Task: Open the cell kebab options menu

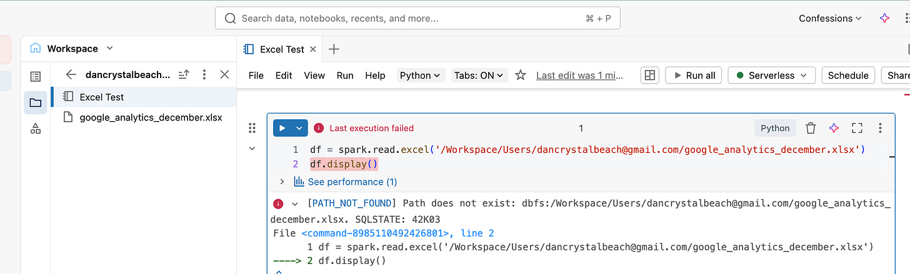Action: (880, 128)
